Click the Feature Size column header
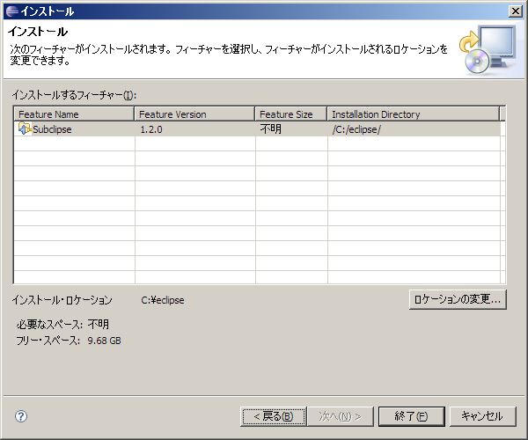This screenshot has height=440, width=528. [290, 114]
